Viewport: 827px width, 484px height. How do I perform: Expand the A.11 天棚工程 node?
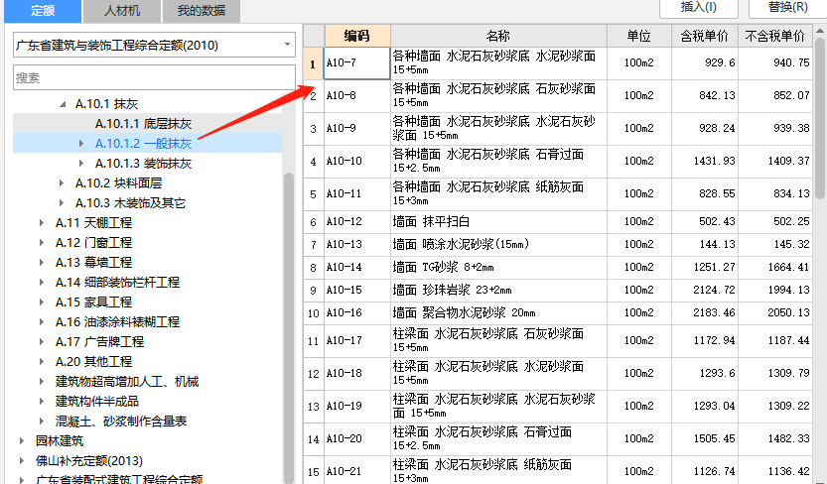pos(42,223)
